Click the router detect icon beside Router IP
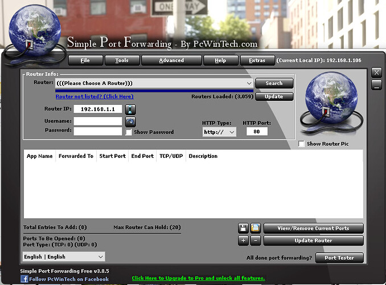The width and height of the screenshot is (386, 285). click(x=130, y=109)
